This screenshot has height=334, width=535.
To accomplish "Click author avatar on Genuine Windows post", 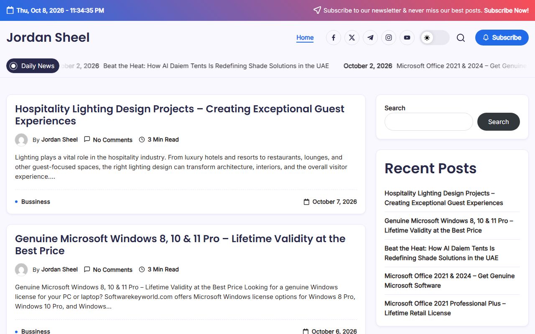I will tap(21, 270).
